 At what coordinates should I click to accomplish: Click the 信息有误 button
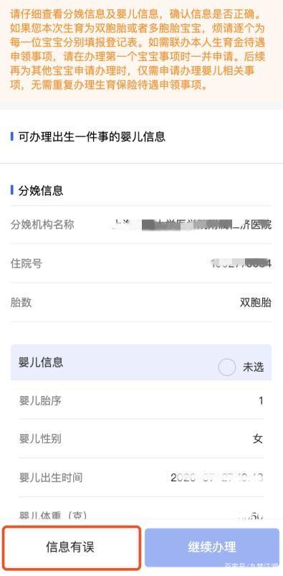click(71, 547)
